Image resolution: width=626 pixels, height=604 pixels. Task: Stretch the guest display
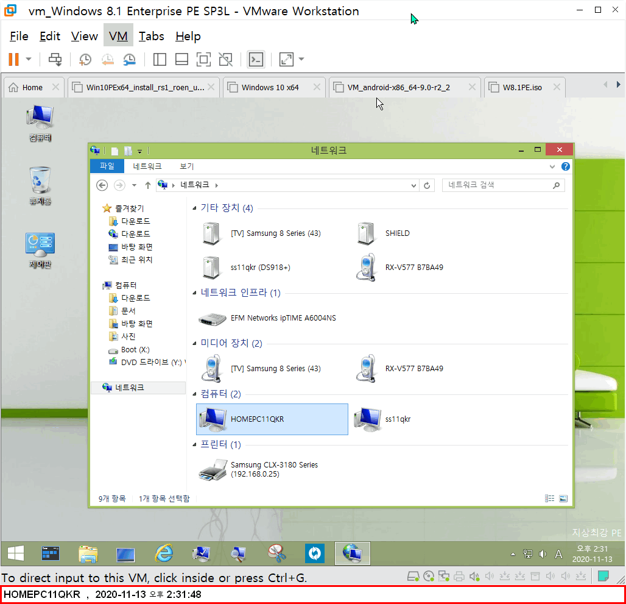coord(286,60)
